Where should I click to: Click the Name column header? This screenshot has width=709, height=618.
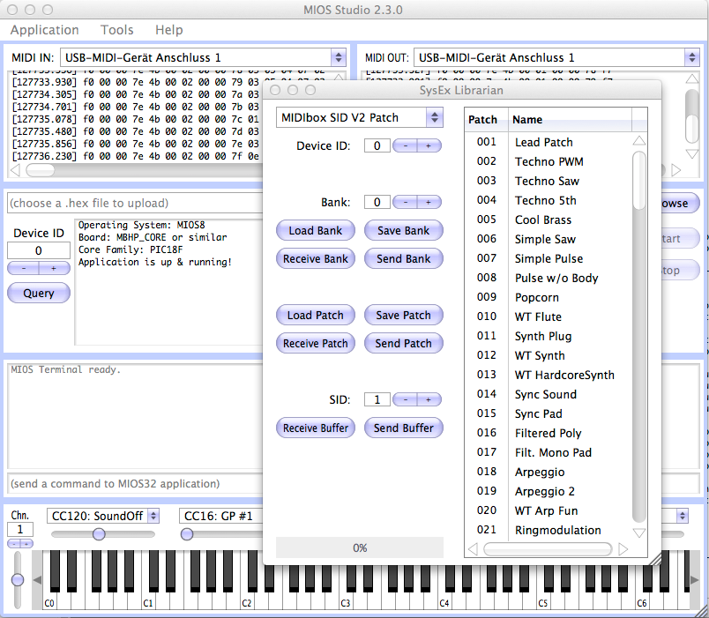[570, 120]
